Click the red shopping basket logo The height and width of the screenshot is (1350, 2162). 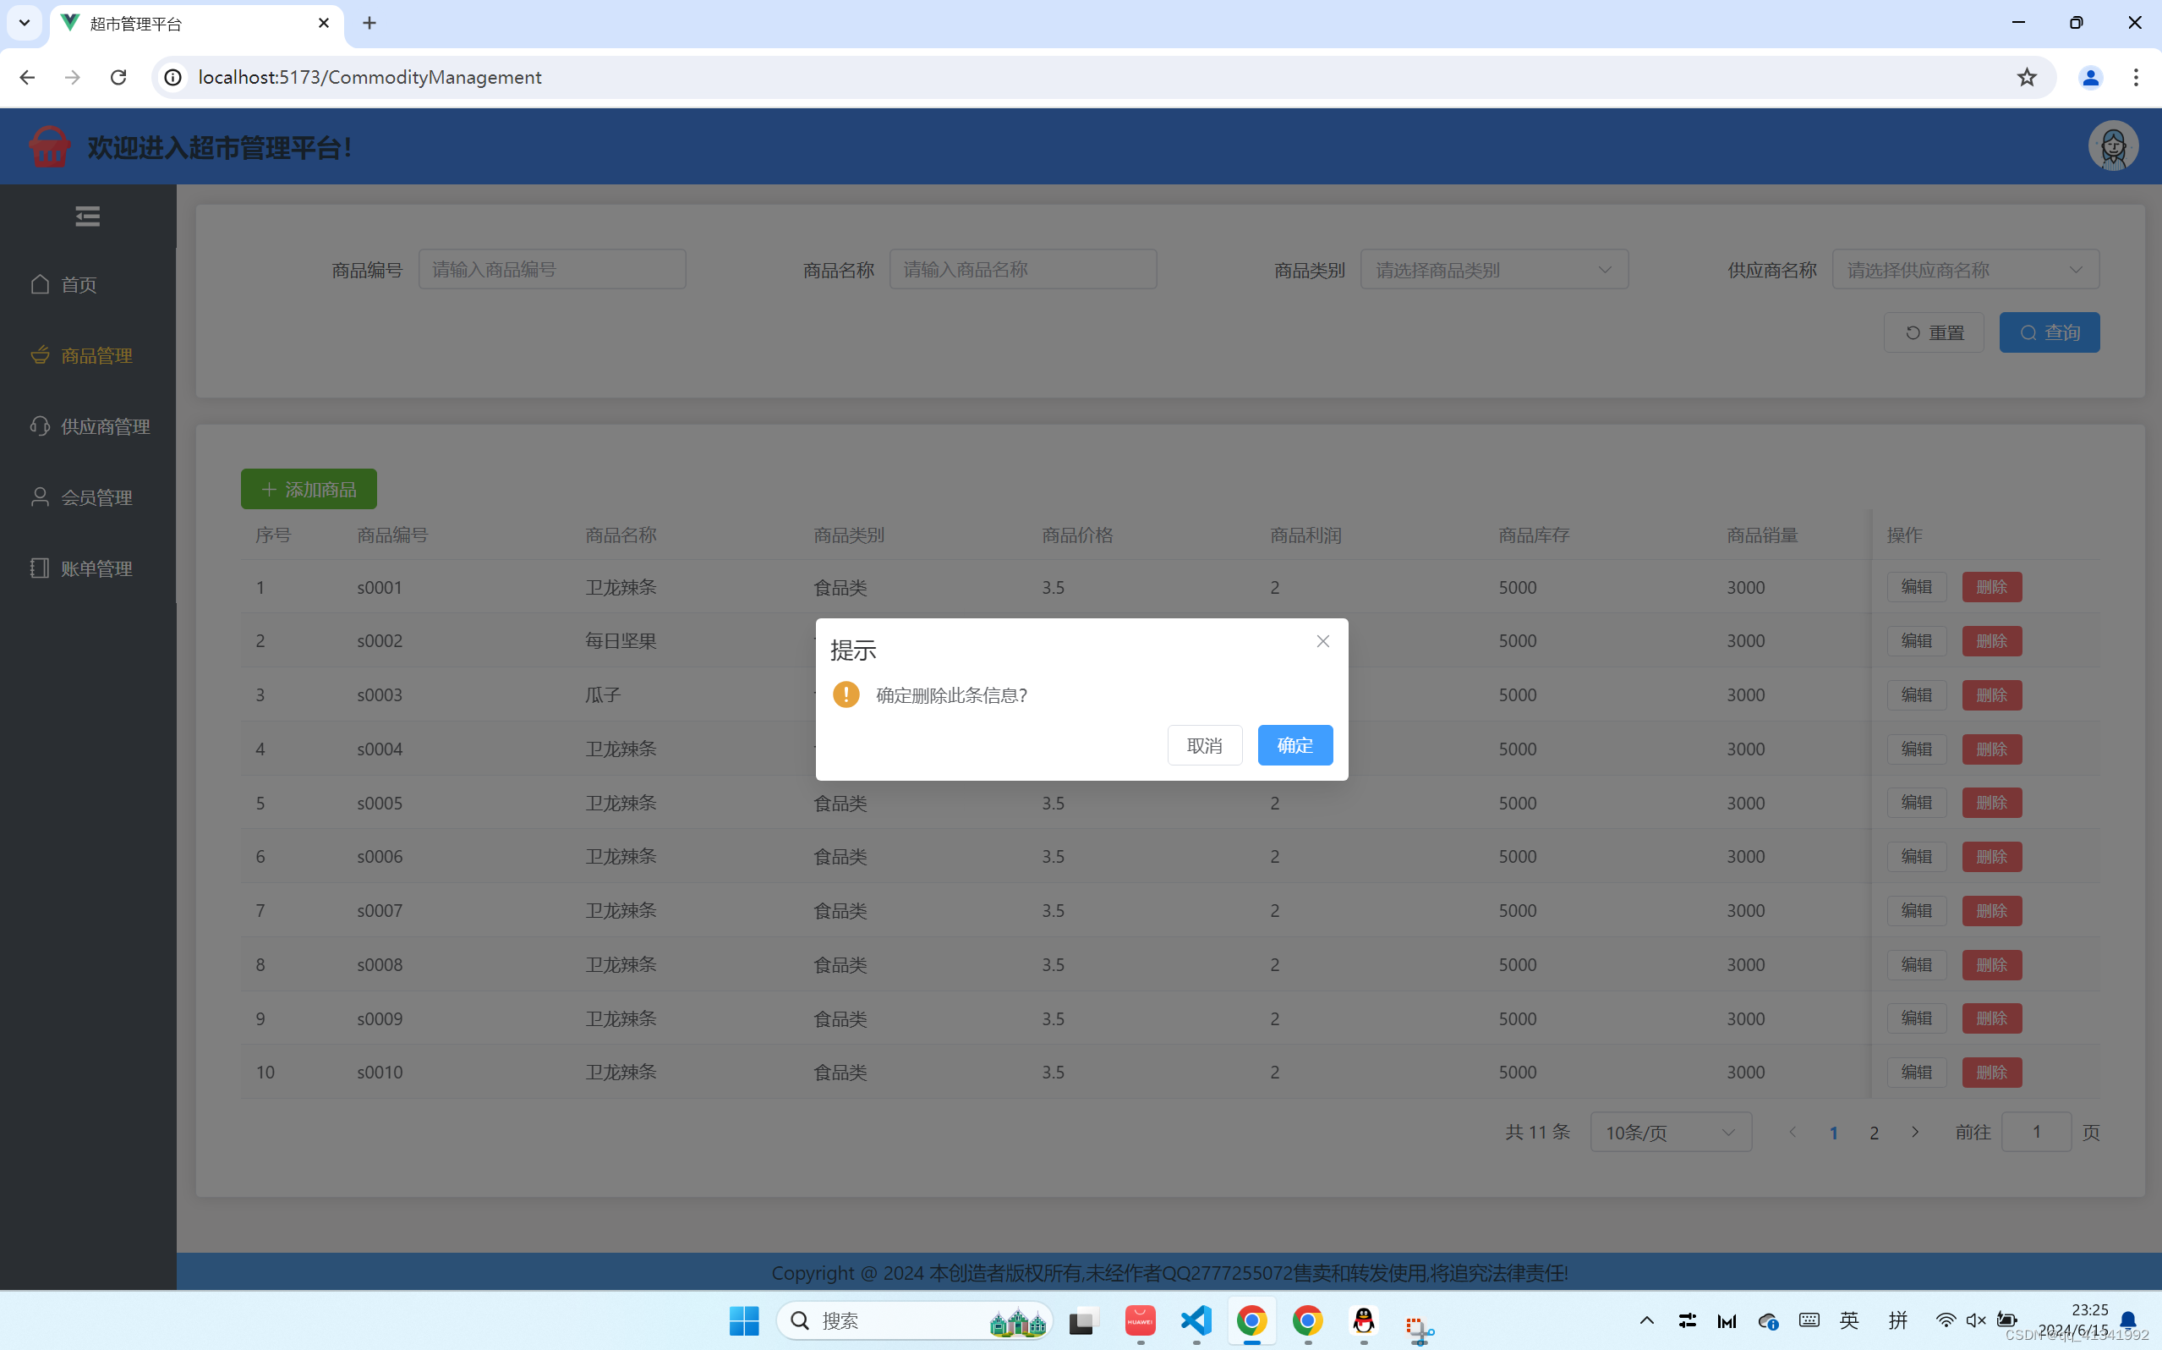(x=49, y=146)
